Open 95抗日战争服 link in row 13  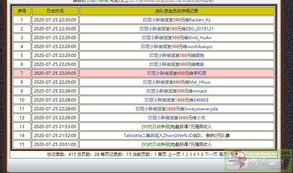(155, 127)
